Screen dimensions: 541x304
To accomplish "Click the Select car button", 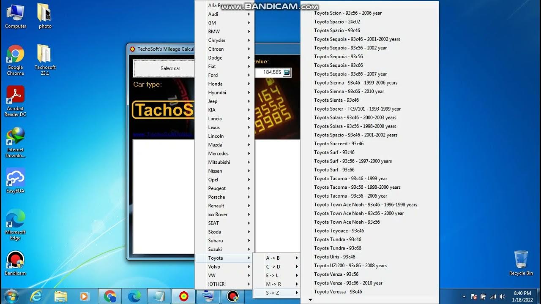I will click(164, 68).
